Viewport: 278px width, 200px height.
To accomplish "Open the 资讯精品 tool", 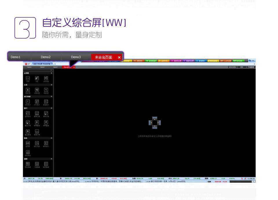I will click(x=28, y=152).
